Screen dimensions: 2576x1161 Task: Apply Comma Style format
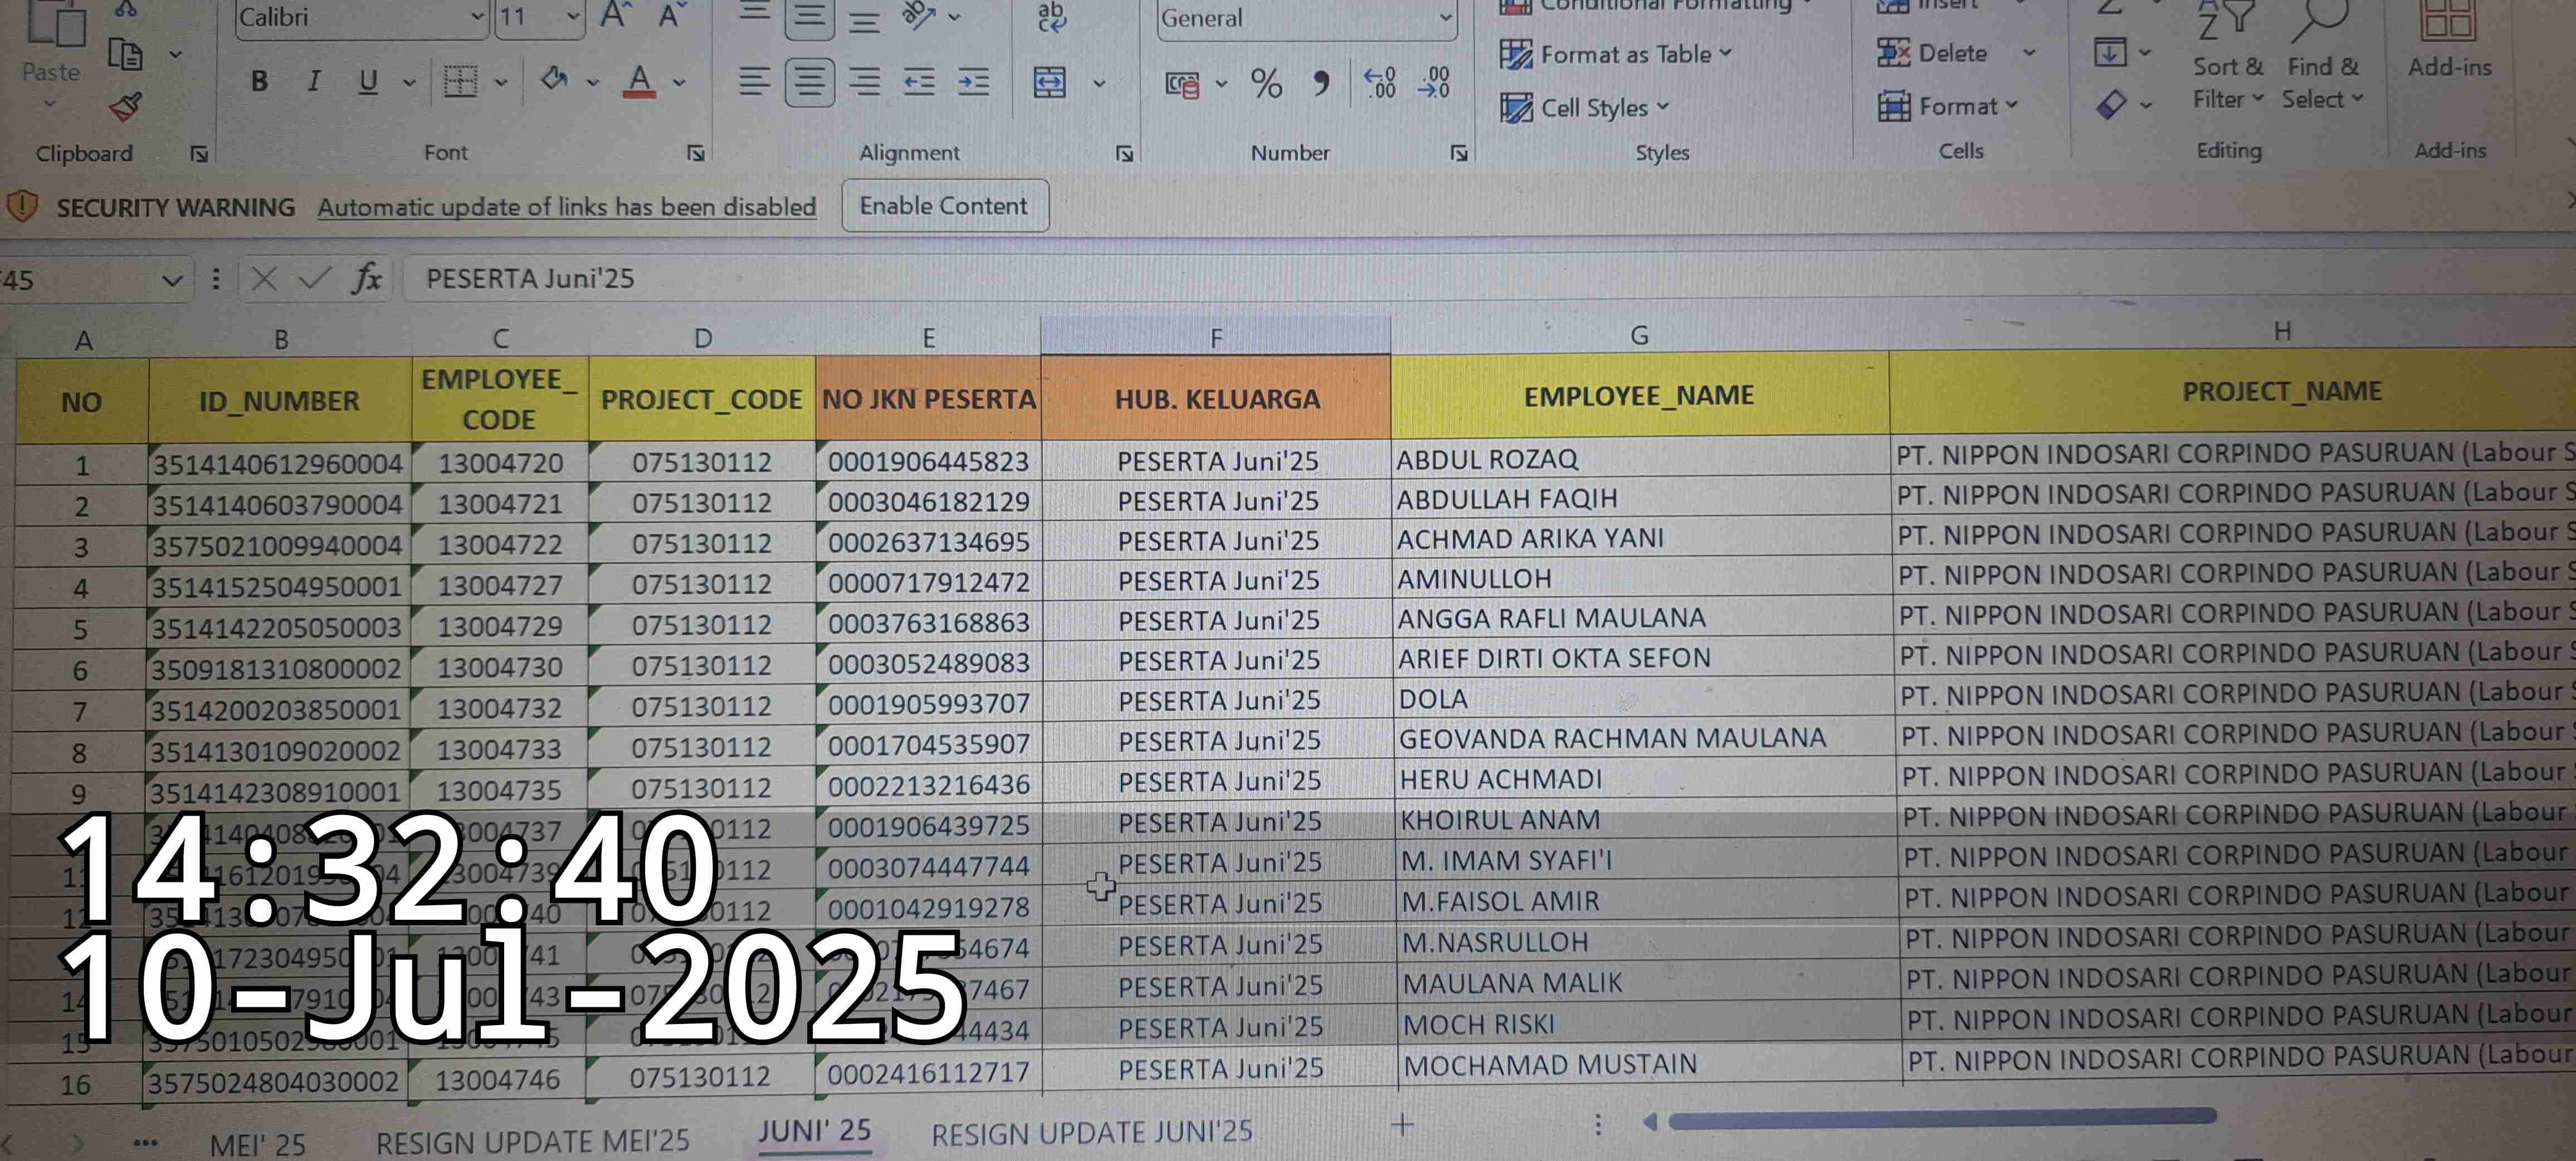pyautogui.click(x=1322, y=83)
